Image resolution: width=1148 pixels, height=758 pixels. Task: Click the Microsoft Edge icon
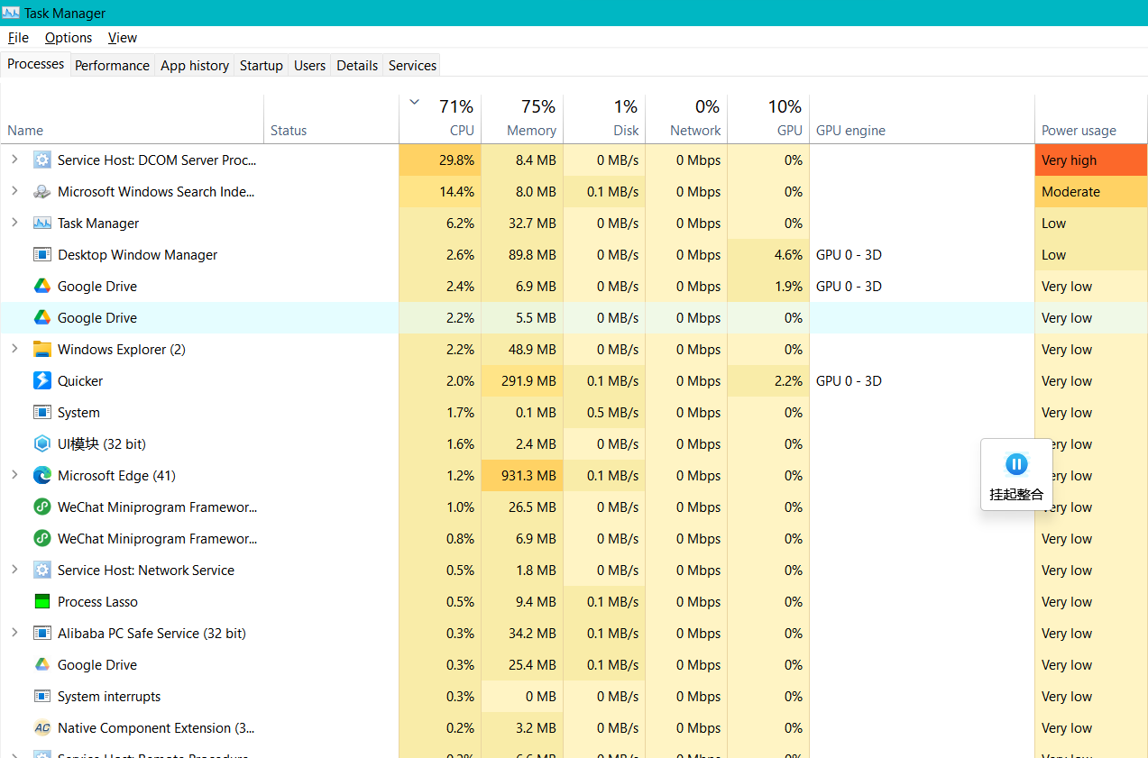coord(42,476)
